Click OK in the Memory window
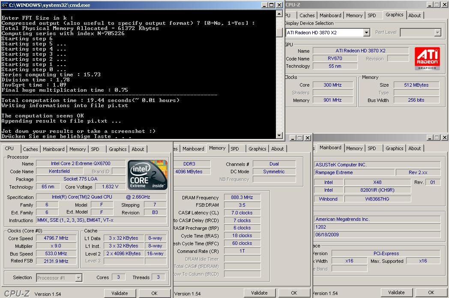The image size is (449, 298). [294, 293]
